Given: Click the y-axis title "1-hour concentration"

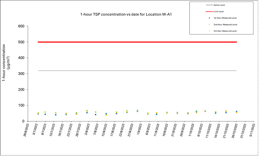Looking at the screenshot, I should 6,62.
